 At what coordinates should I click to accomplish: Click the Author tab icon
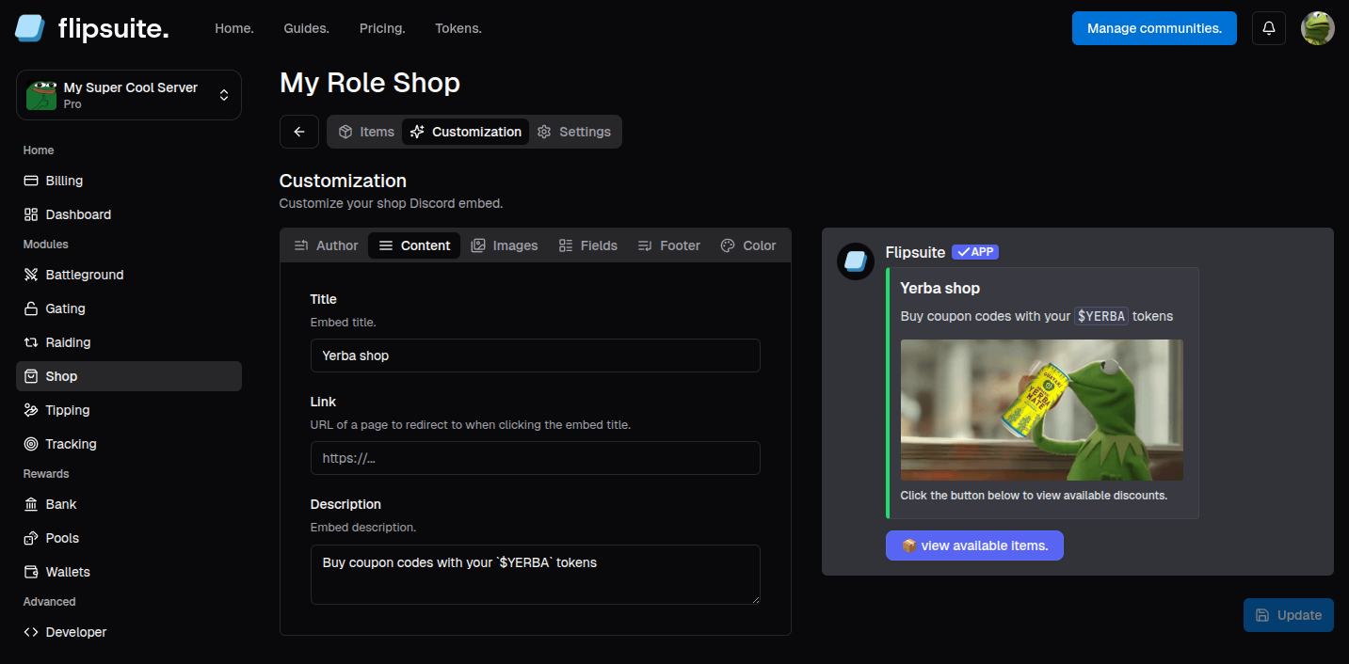click(x=301, y=245)
